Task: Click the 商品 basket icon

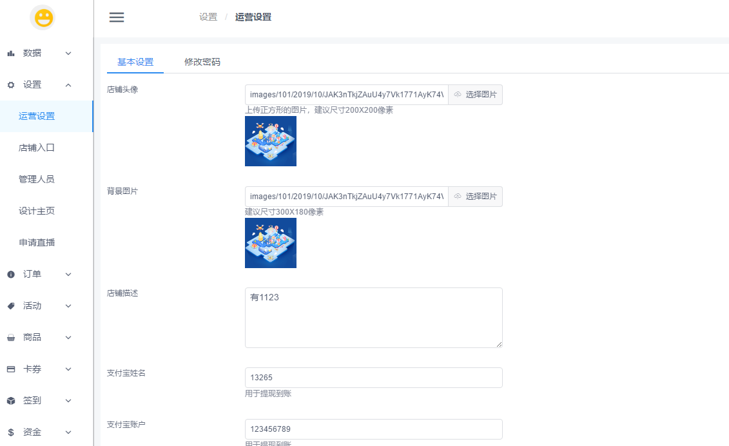Action: (x=11, y=338)
